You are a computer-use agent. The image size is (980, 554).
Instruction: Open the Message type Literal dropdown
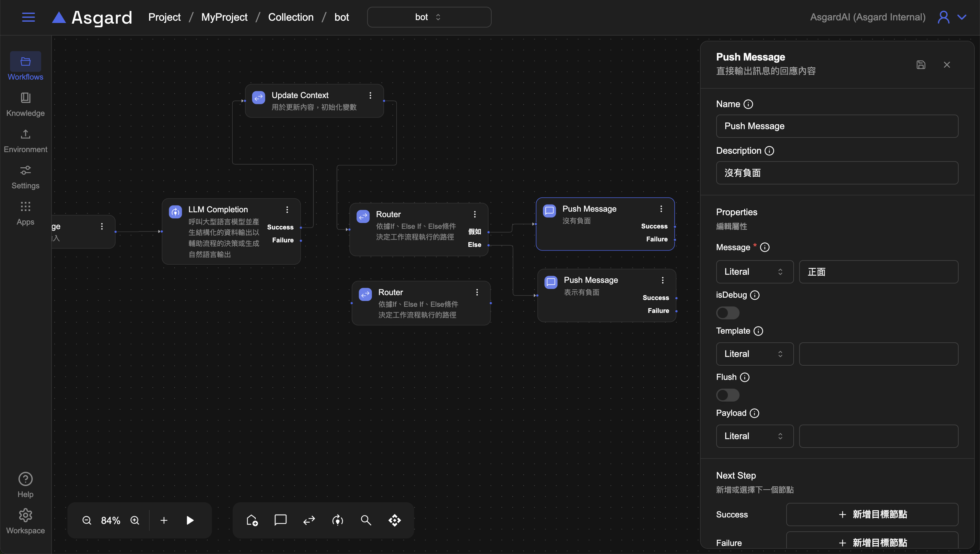tap(754, 272)
